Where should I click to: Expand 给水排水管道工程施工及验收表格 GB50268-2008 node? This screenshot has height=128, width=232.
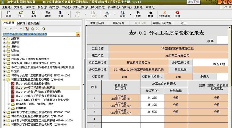[4, 112]
